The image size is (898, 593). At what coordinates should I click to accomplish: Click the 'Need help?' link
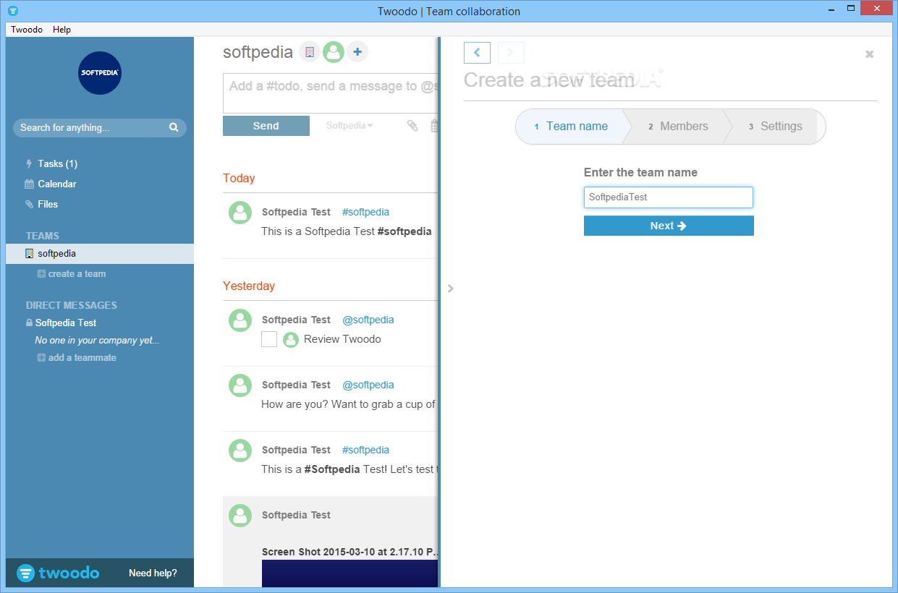tap(153, 573)
